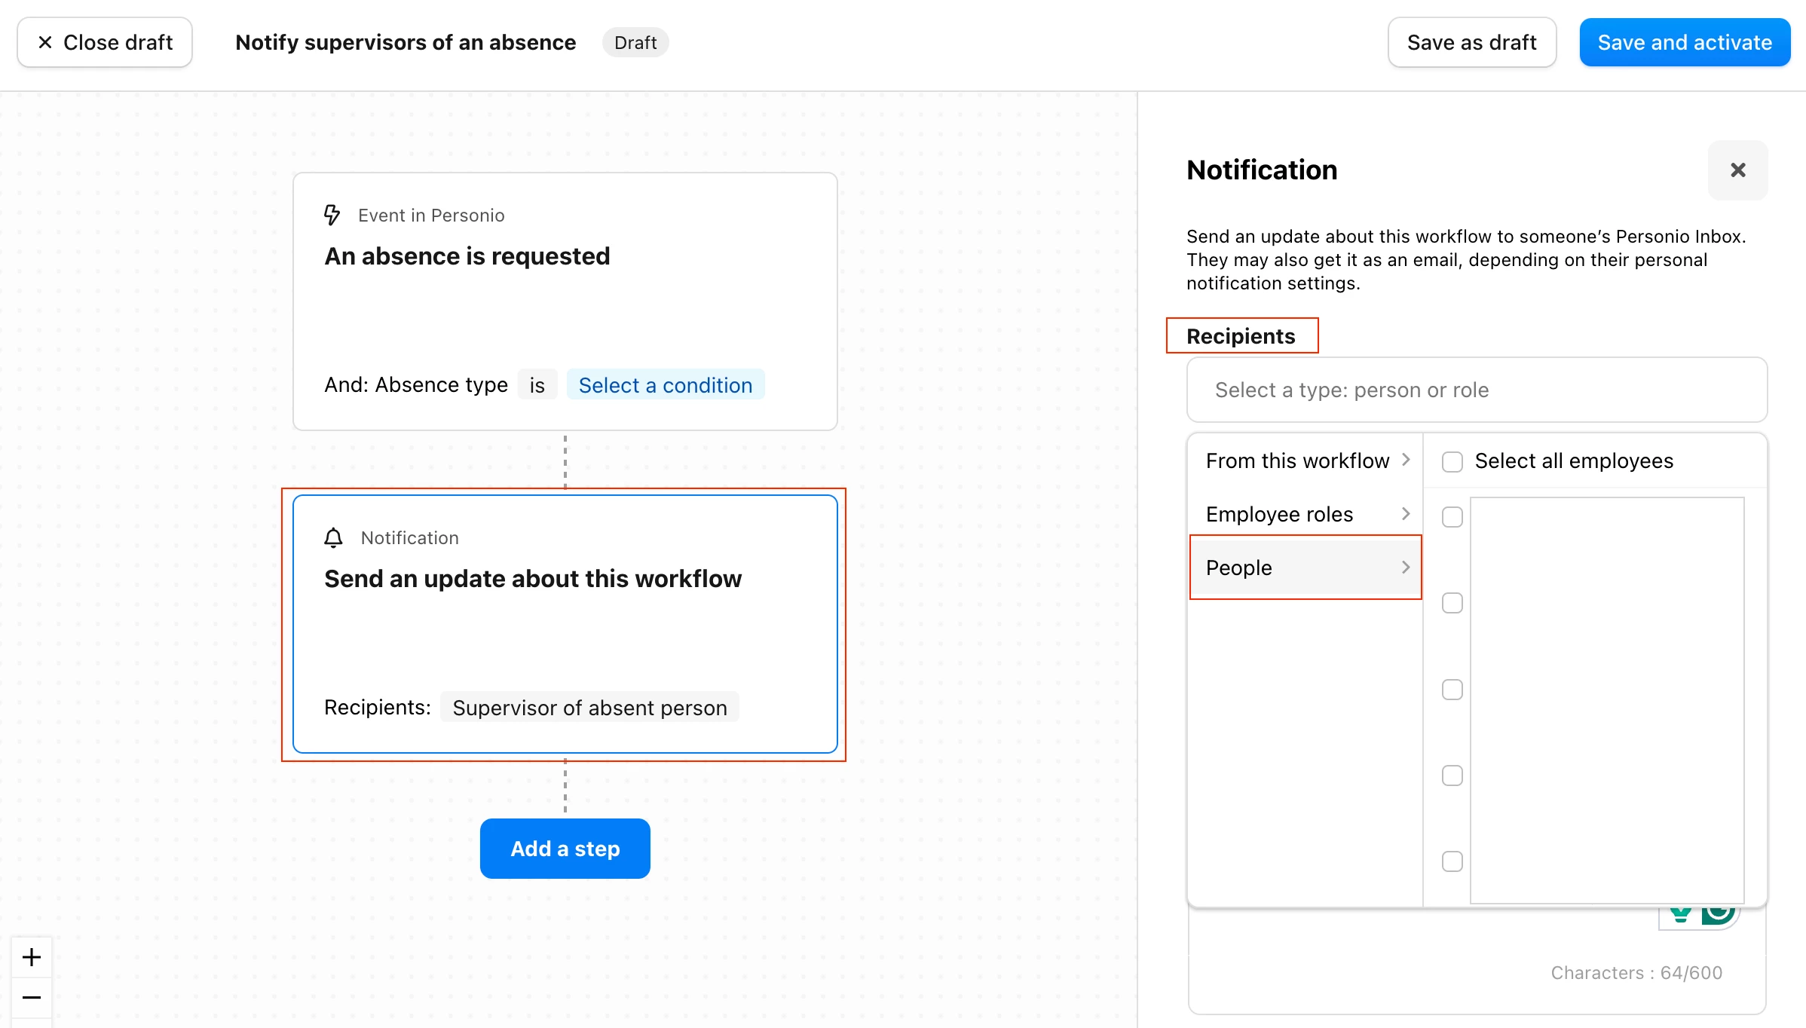Open the 'is' operator selector
Viewport: 1806px width, 1028px height.
(x=537, y=385)
